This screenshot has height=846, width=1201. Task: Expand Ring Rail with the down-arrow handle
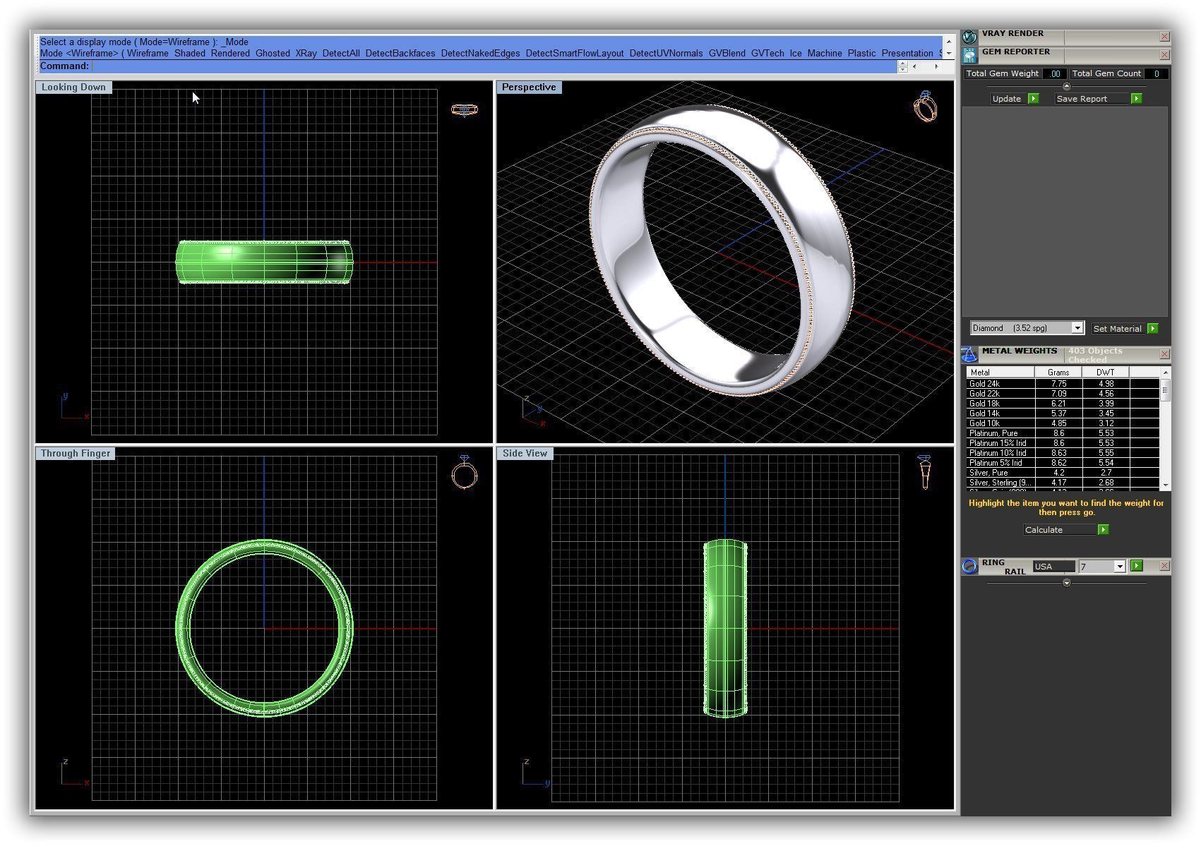(x=1066, y=583)
